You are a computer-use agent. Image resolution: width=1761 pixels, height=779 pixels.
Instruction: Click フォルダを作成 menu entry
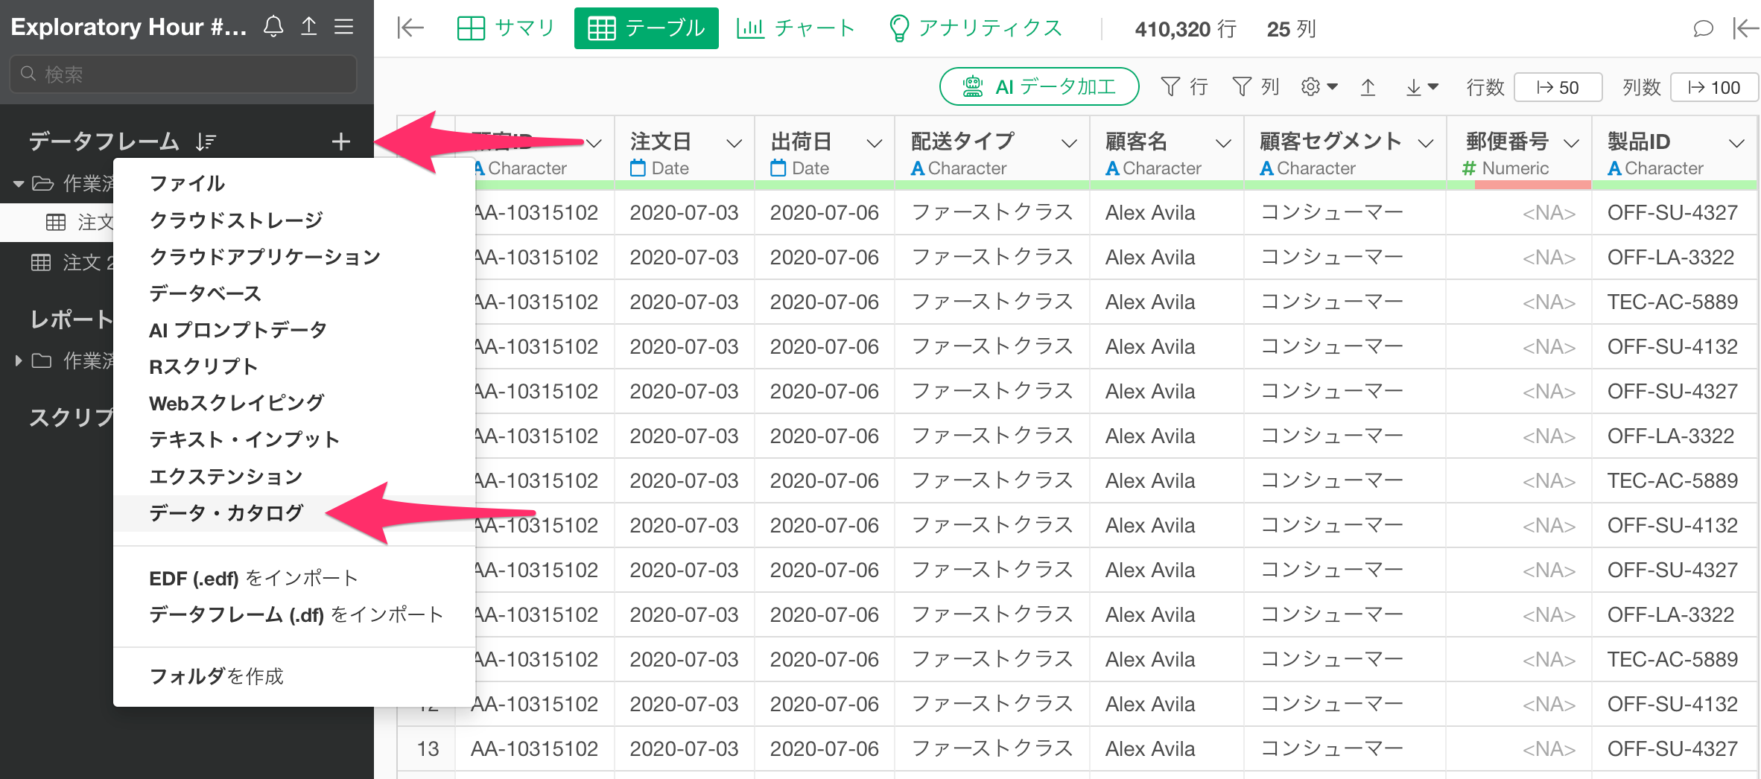coord(216,676)
